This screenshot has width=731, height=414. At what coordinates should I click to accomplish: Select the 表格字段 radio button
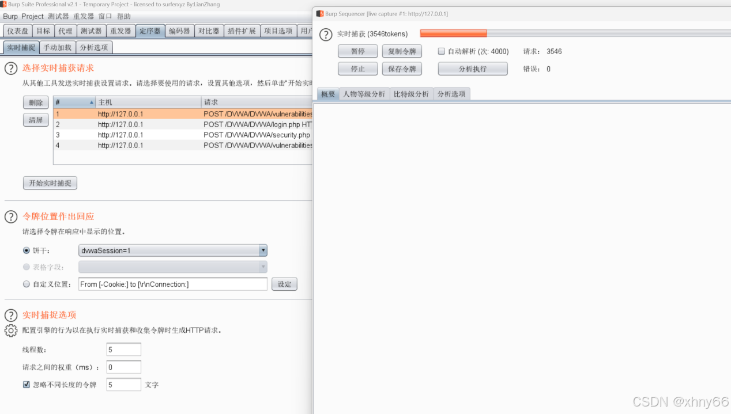tap(26, 267)
